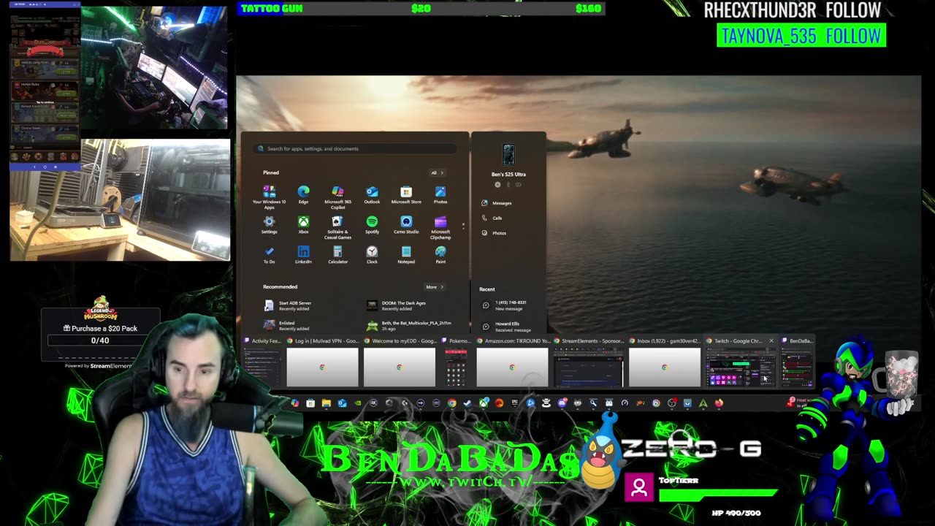Open Your Windows 10 Apps folder
Viewport: 935px width, 526px height.
[x=269, y=197]
